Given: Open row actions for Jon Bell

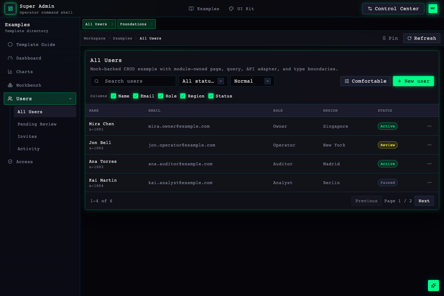Looking at the screenshot, I should [430, 145].
